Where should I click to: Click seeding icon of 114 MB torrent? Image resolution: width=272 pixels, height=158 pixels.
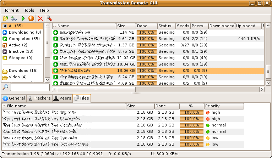click(55, 32)
